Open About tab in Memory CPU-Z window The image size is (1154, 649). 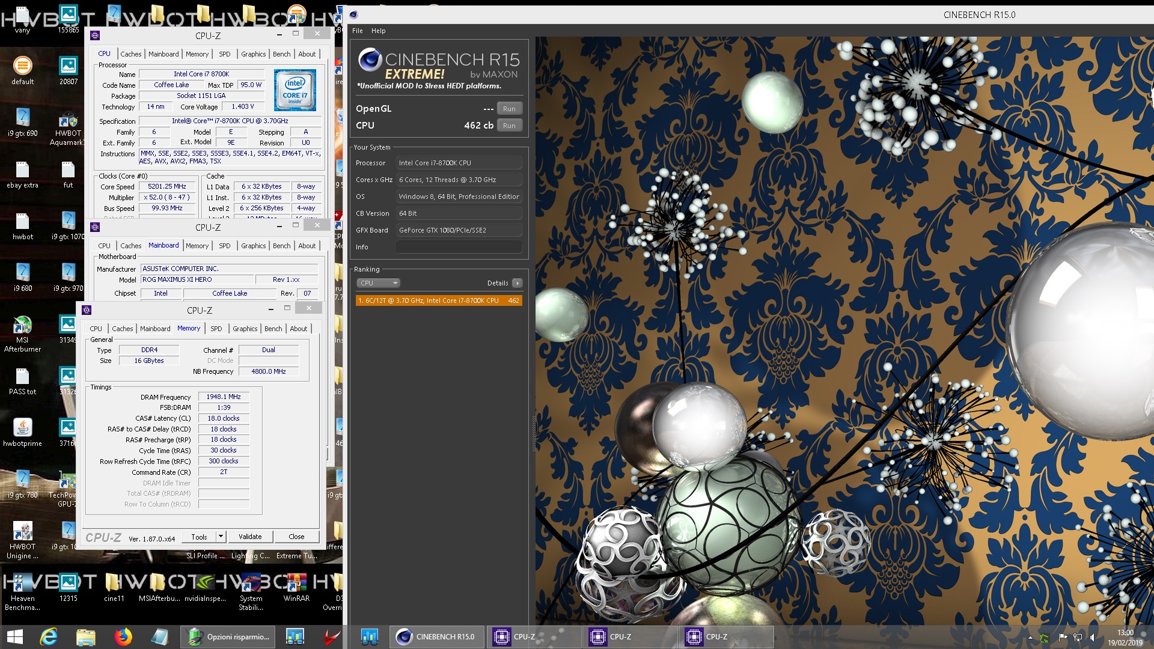pyautogui.click(x=299, y=329)
